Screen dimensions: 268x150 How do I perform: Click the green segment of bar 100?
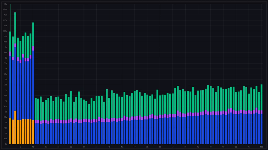261,97
